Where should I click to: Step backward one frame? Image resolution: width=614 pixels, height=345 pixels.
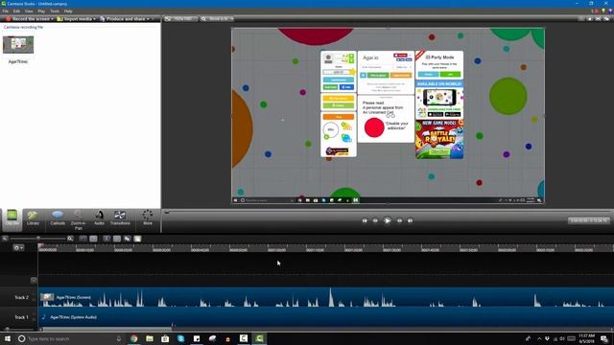(375, 220)
